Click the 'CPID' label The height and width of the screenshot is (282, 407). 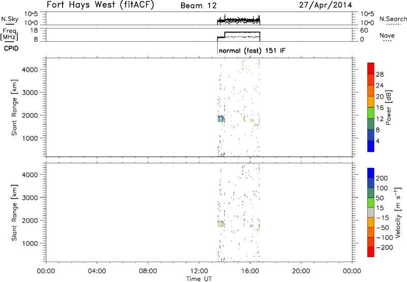tap(11, 48)
